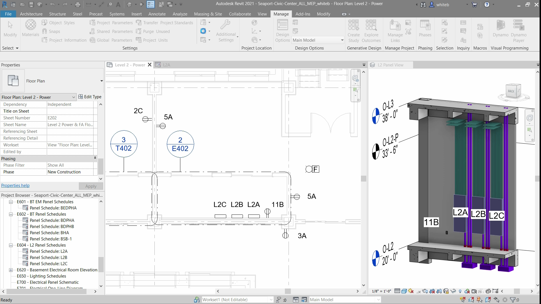Screen dimensions: 541x304
Task: Click the ViewCube BACK face
Action: [511, 91]
